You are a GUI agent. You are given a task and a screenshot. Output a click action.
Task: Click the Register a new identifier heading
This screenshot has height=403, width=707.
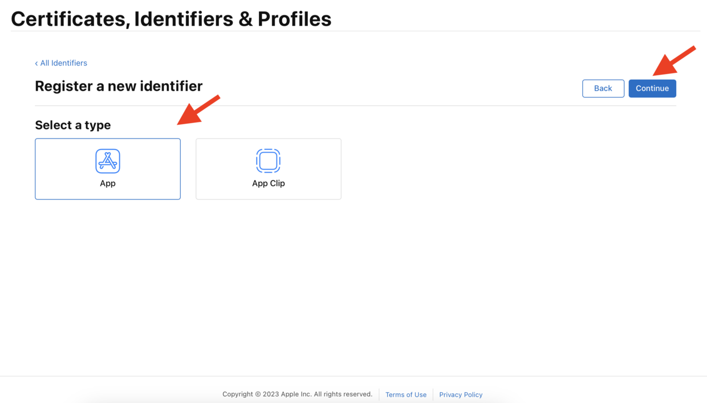(119, 86)
